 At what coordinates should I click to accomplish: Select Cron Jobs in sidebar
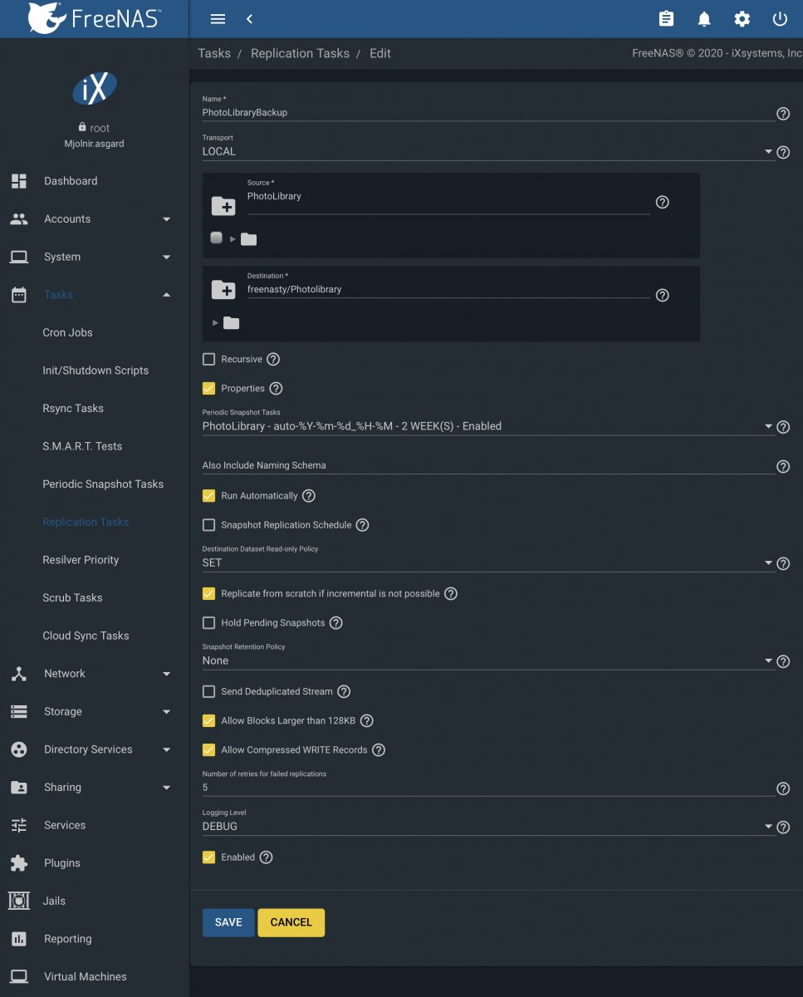[67, 332]
